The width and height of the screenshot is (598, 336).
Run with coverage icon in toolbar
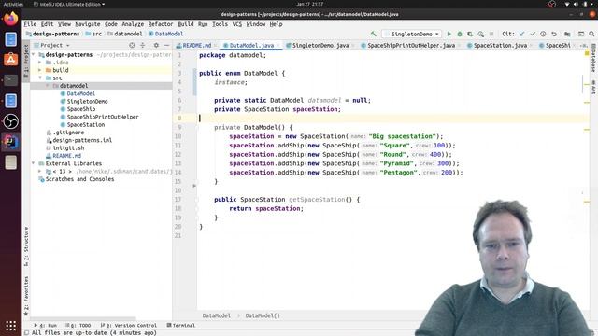point(470,34)
